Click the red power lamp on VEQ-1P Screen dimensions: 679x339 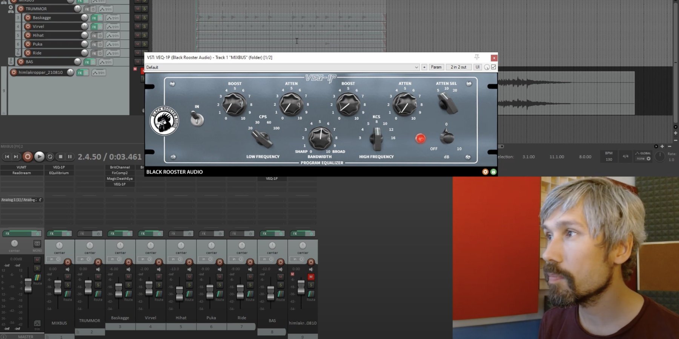tap(420, 139)
